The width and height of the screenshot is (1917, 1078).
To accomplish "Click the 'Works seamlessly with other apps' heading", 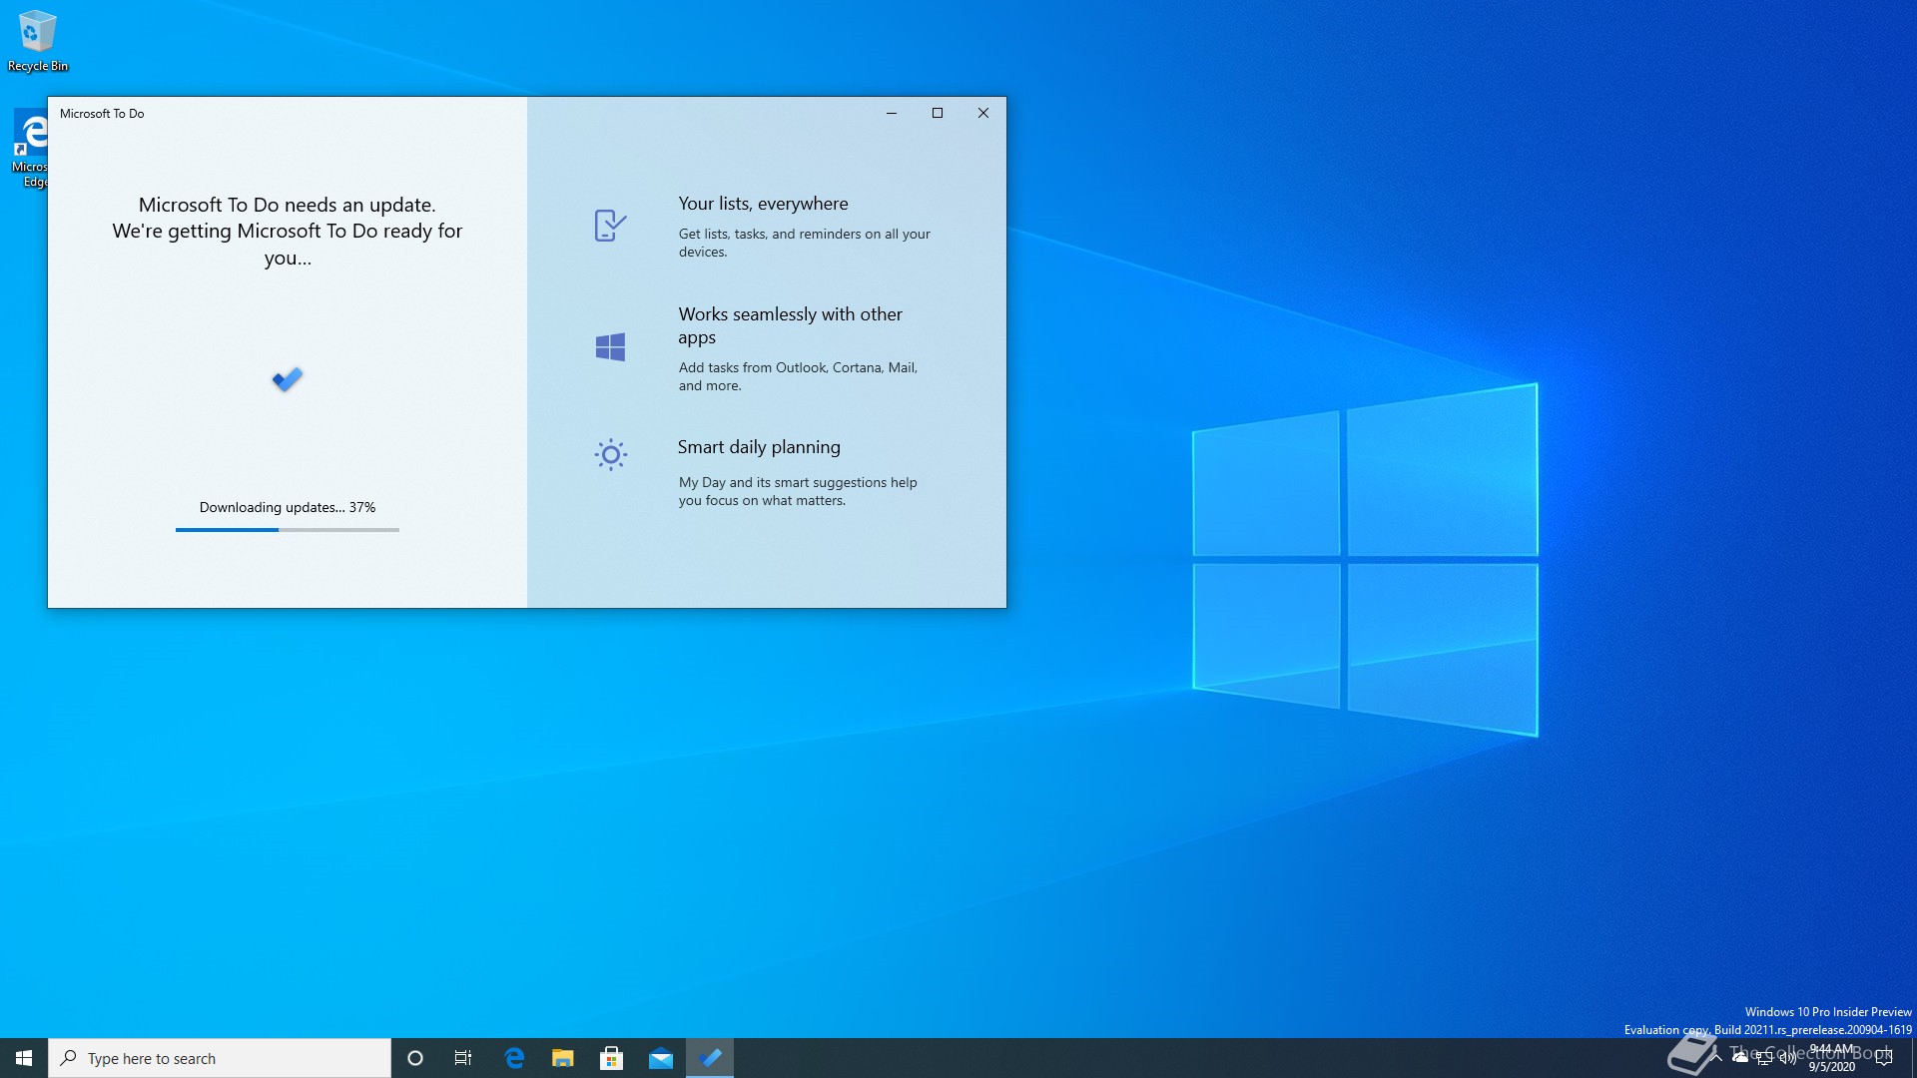I will [790, 325].
